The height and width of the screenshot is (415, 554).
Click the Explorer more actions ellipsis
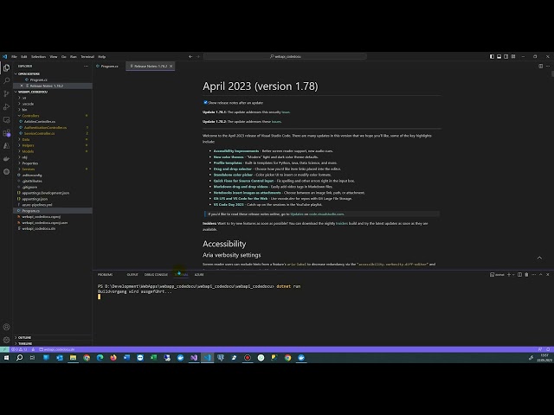pyautogui.click(x=86, y=66)
